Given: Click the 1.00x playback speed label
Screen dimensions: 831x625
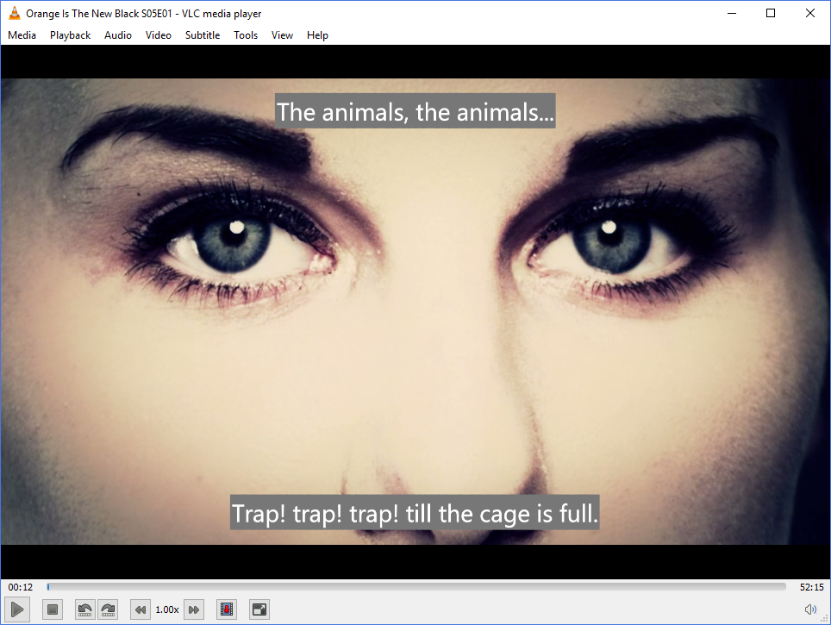Looking at the screenshot, I should tap(167, 609).
